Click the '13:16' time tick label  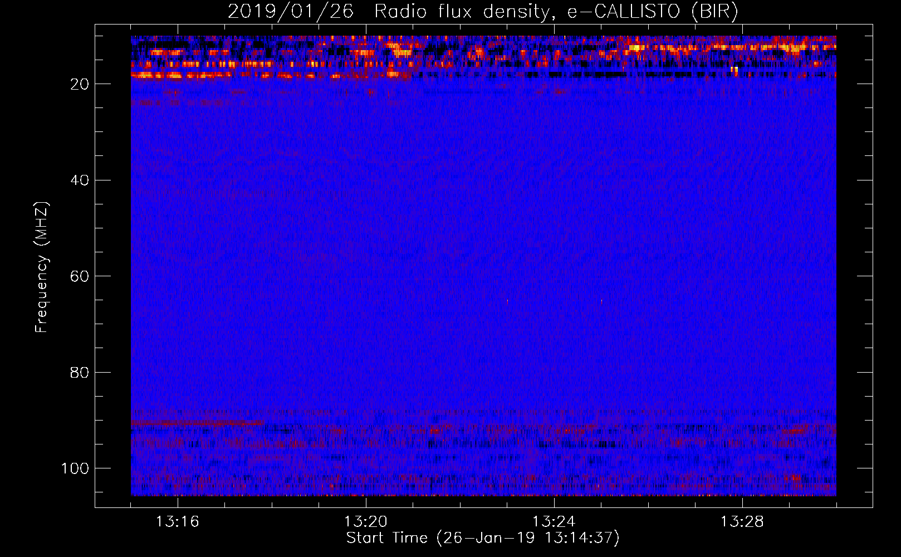tap(178, 522)
